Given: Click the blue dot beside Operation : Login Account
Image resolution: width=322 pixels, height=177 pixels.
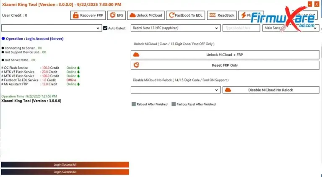Looking at the screenshot, I should click(x=3, y=39).
